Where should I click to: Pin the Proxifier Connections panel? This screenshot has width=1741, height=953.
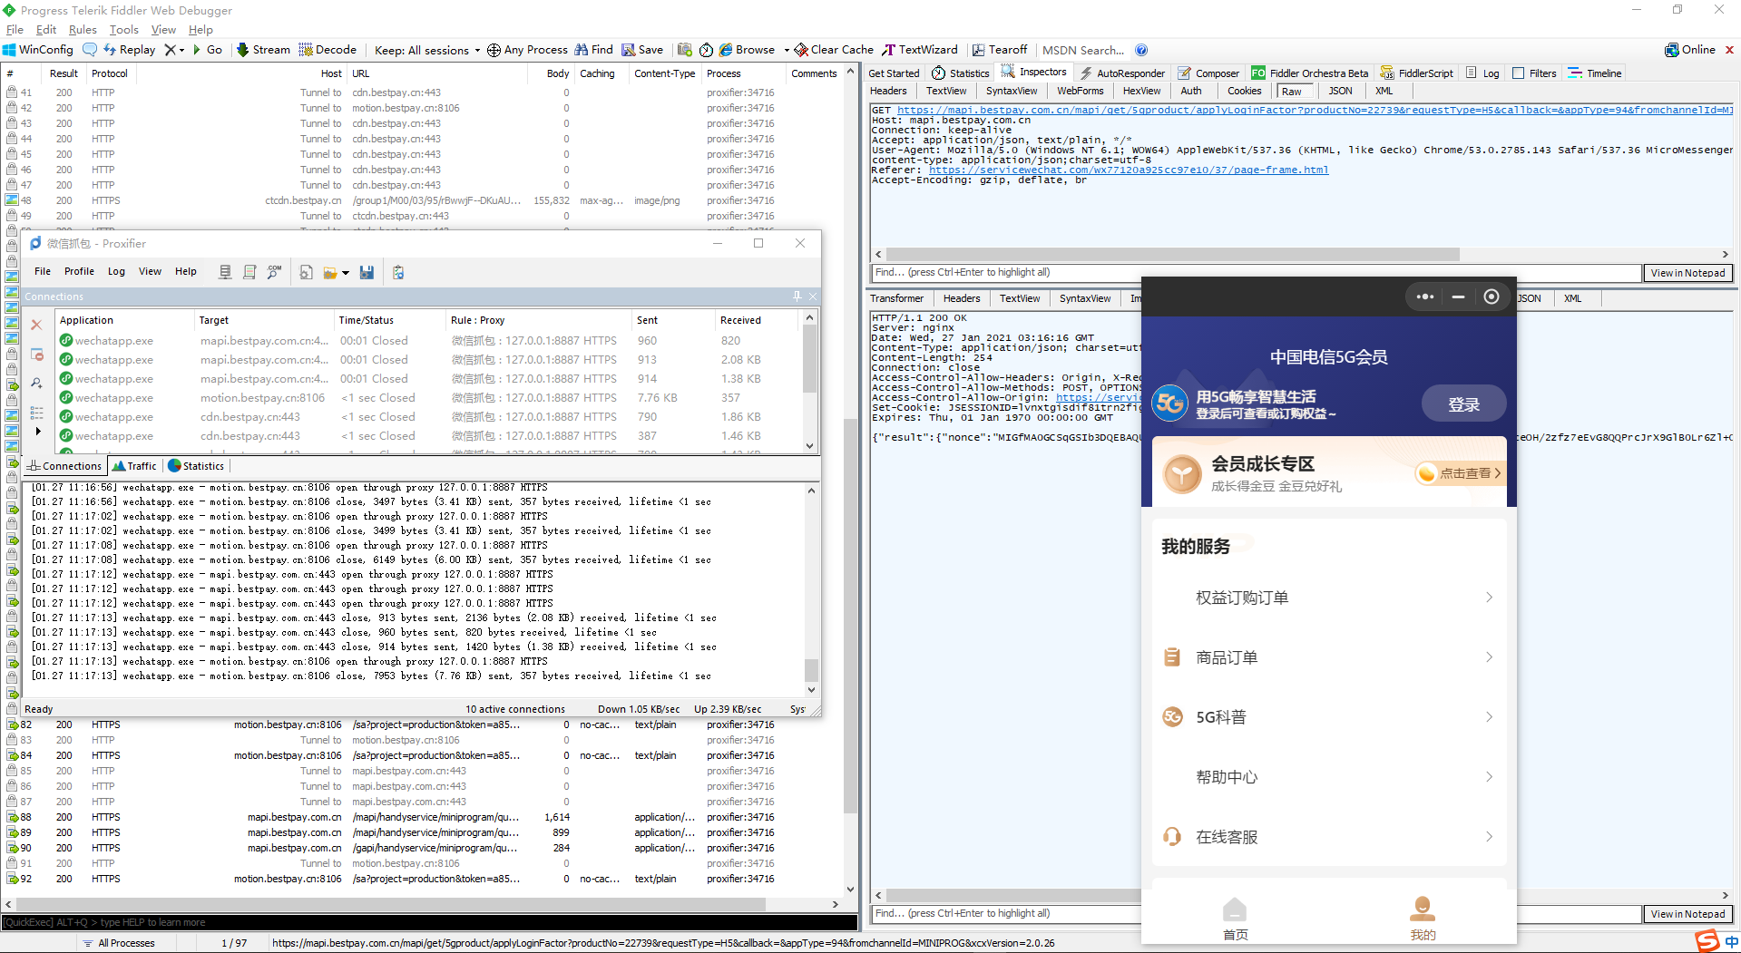click(797, 297)
